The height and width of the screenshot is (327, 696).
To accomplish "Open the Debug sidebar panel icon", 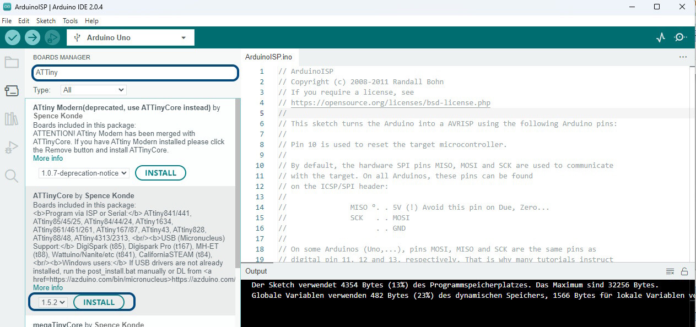I will pos(12,148).
